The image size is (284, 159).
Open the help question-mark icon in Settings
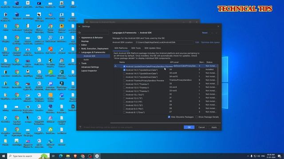click(x=80, y=127)
